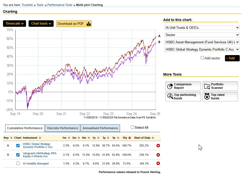Open the Chart basis dropdown
This screenshot has height=176, width=243.
[41, 24]
